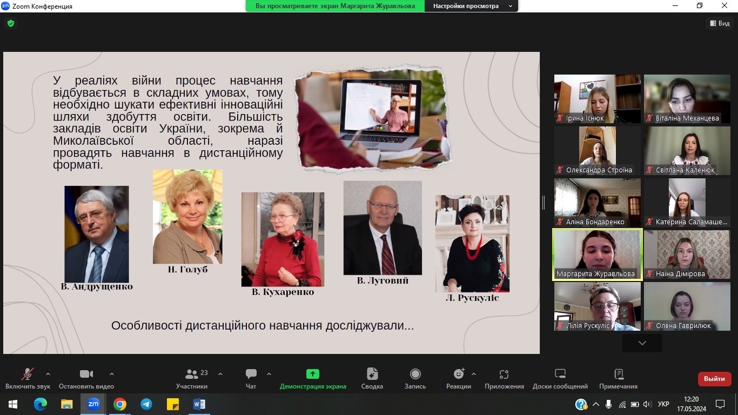Open the Участники participants panel
The height and width of the screenshot is (415, 738).
pyautogui.click(x=192, y=378)
